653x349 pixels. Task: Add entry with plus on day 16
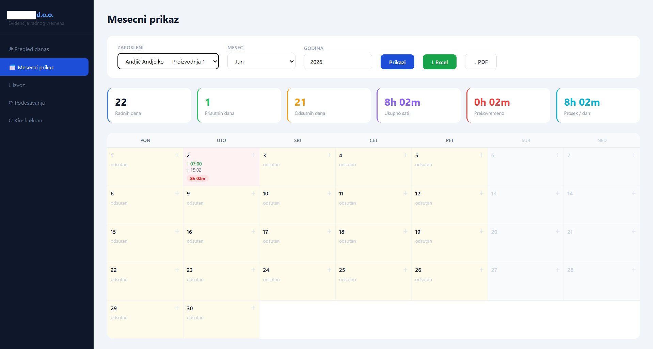pyautogui.click(x=253, y=231)
